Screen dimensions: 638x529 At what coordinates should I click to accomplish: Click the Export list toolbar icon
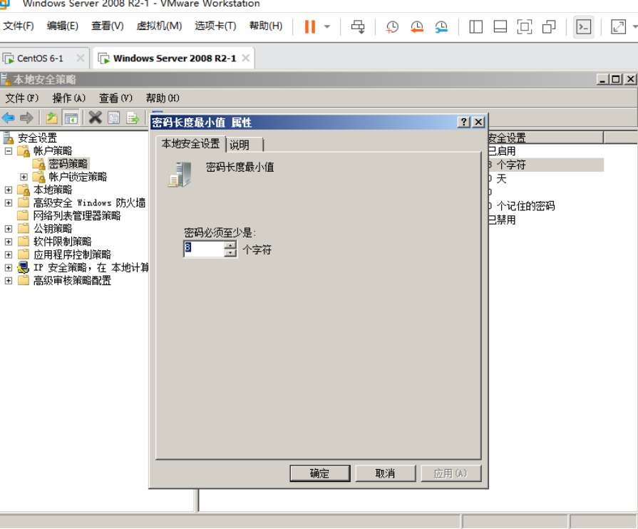click(x=133, y=118)
